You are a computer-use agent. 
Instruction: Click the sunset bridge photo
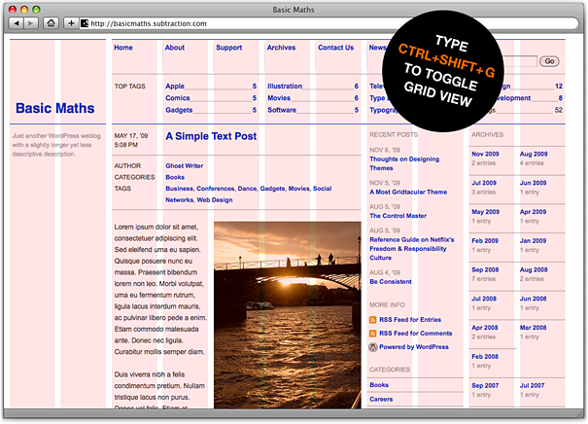pyautogui.click(x=288, y=315)
